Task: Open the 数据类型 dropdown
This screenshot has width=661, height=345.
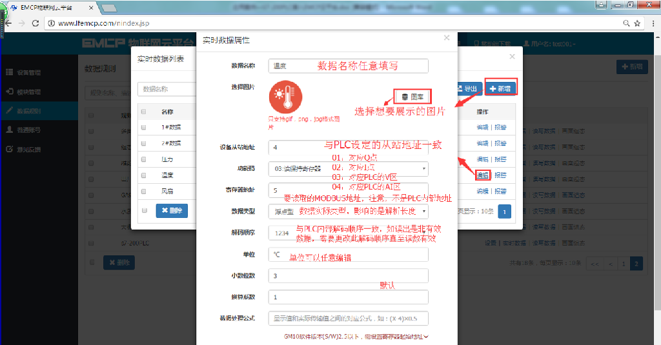Action: [x=349, y=211]
